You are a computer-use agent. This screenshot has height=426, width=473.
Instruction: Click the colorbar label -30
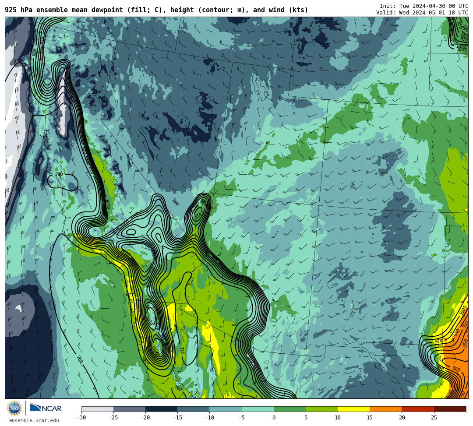81,418
